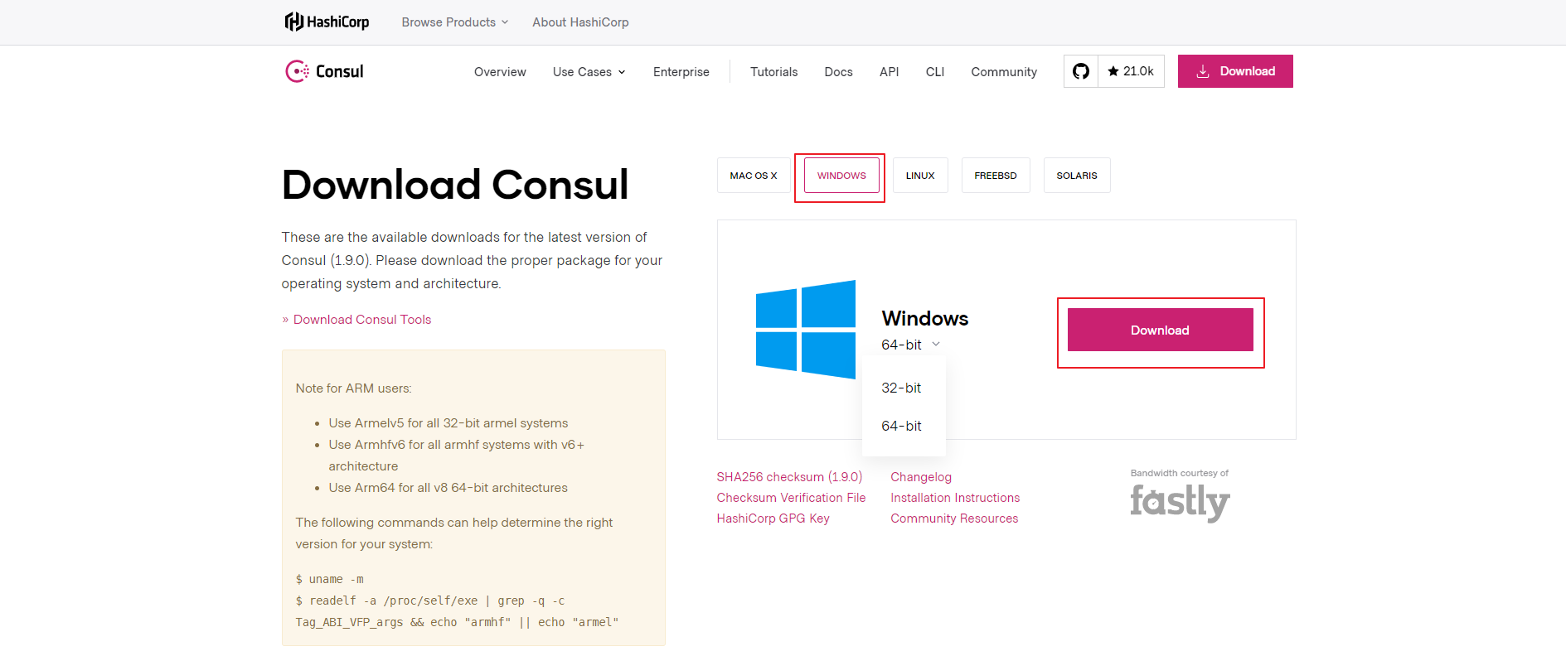The image size is (1566, 656).
Task: Open Community page
Action: [x=1004, y=72]
